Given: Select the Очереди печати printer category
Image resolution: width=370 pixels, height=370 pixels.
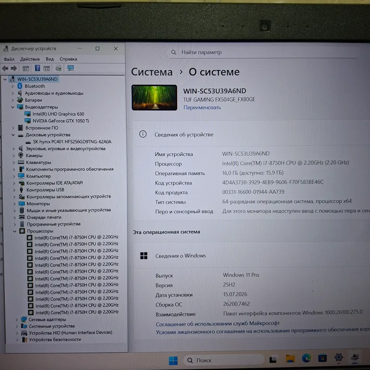Looking at the screenshot, I should coord(44,217).
